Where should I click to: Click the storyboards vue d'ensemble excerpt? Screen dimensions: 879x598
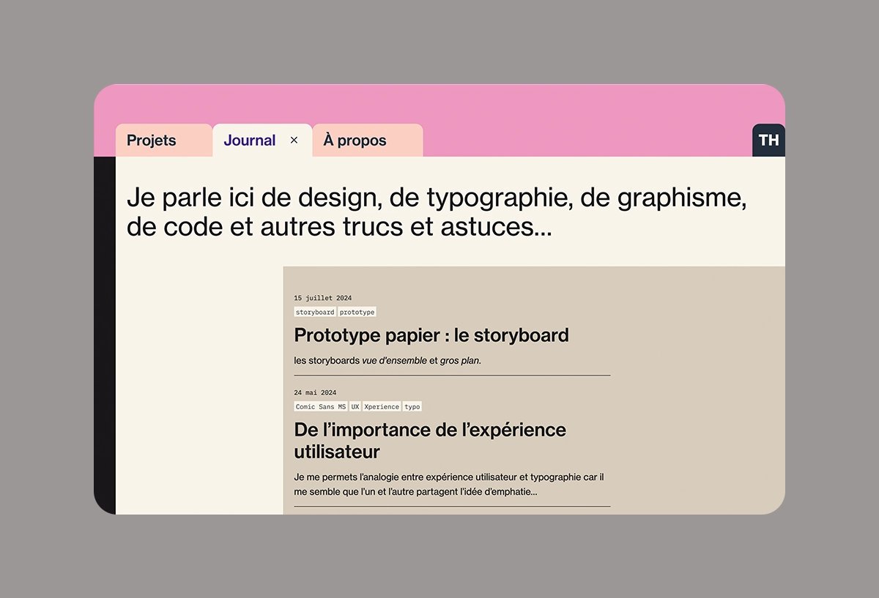click(387, 360)
